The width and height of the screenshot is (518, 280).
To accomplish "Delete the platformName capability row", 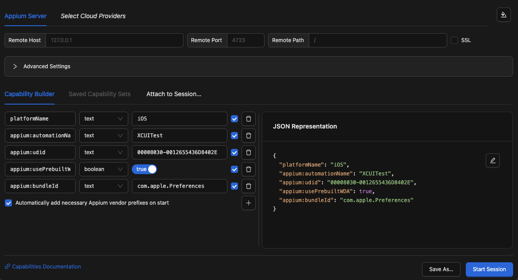I will pyautogui.click(x=248, y=118).
